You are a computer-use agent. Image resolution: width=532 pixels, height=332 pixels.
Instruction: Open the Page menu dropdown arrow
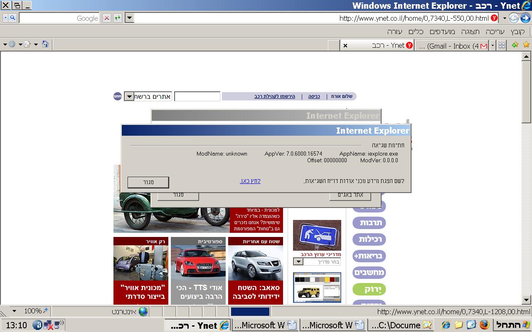point(20,44)
